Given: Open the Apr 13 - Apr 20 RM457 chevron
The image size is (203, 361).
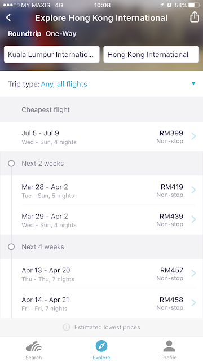Looking at the screenshot, I should point(193,273).
